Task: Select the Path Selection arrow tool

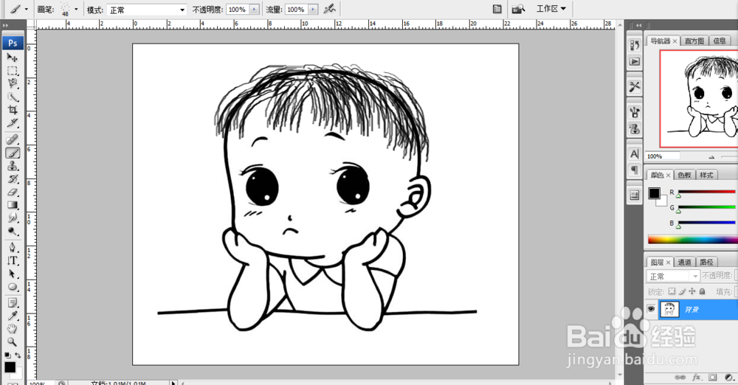Action: 13,274
